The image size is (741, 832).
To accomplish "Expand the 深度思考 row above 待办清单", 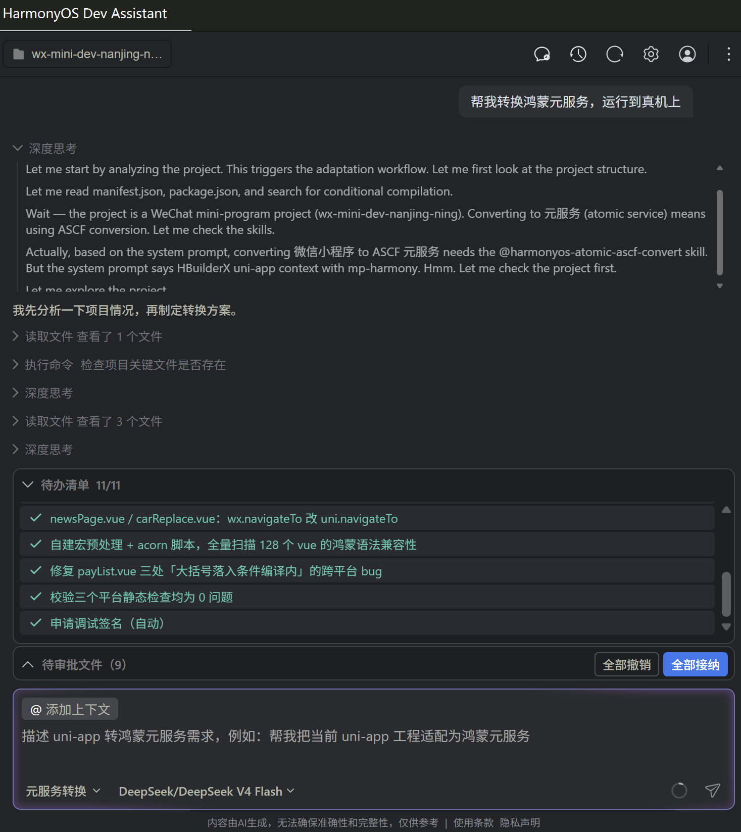I will tap(43, 450).
